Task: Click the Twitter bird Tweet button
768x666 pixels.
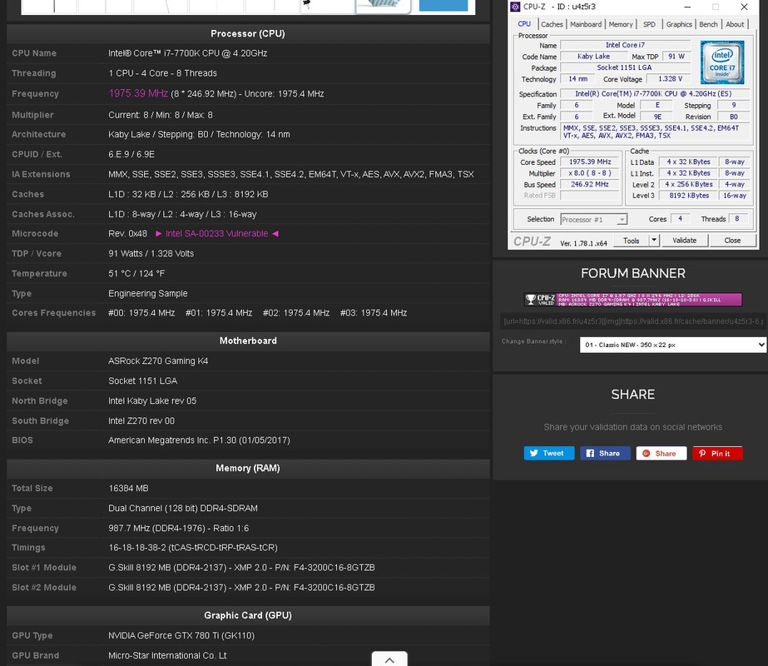Action: pos(548,454)
